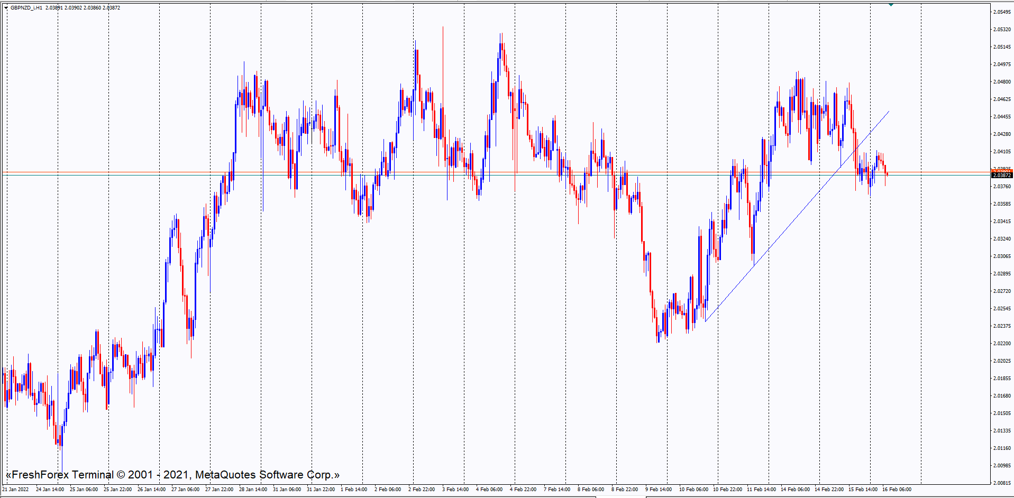This screenshot has height=498, width=1014.
Task: Click the 2.01505 price scale label
Action: [x=1002, y=413]
